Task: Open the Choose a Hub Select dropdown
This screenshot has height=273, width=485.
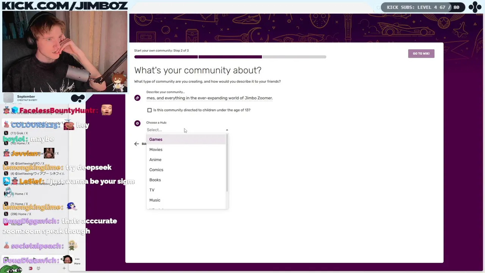Action: pos(187,130)
